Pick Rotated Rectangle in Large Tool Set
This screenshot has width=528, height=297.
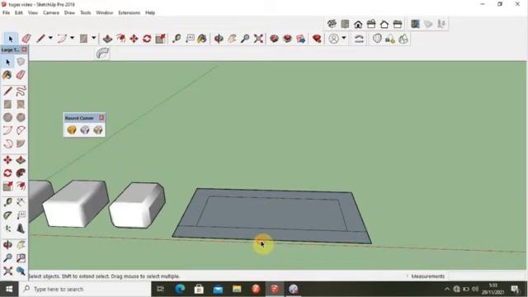pos(21,105)
